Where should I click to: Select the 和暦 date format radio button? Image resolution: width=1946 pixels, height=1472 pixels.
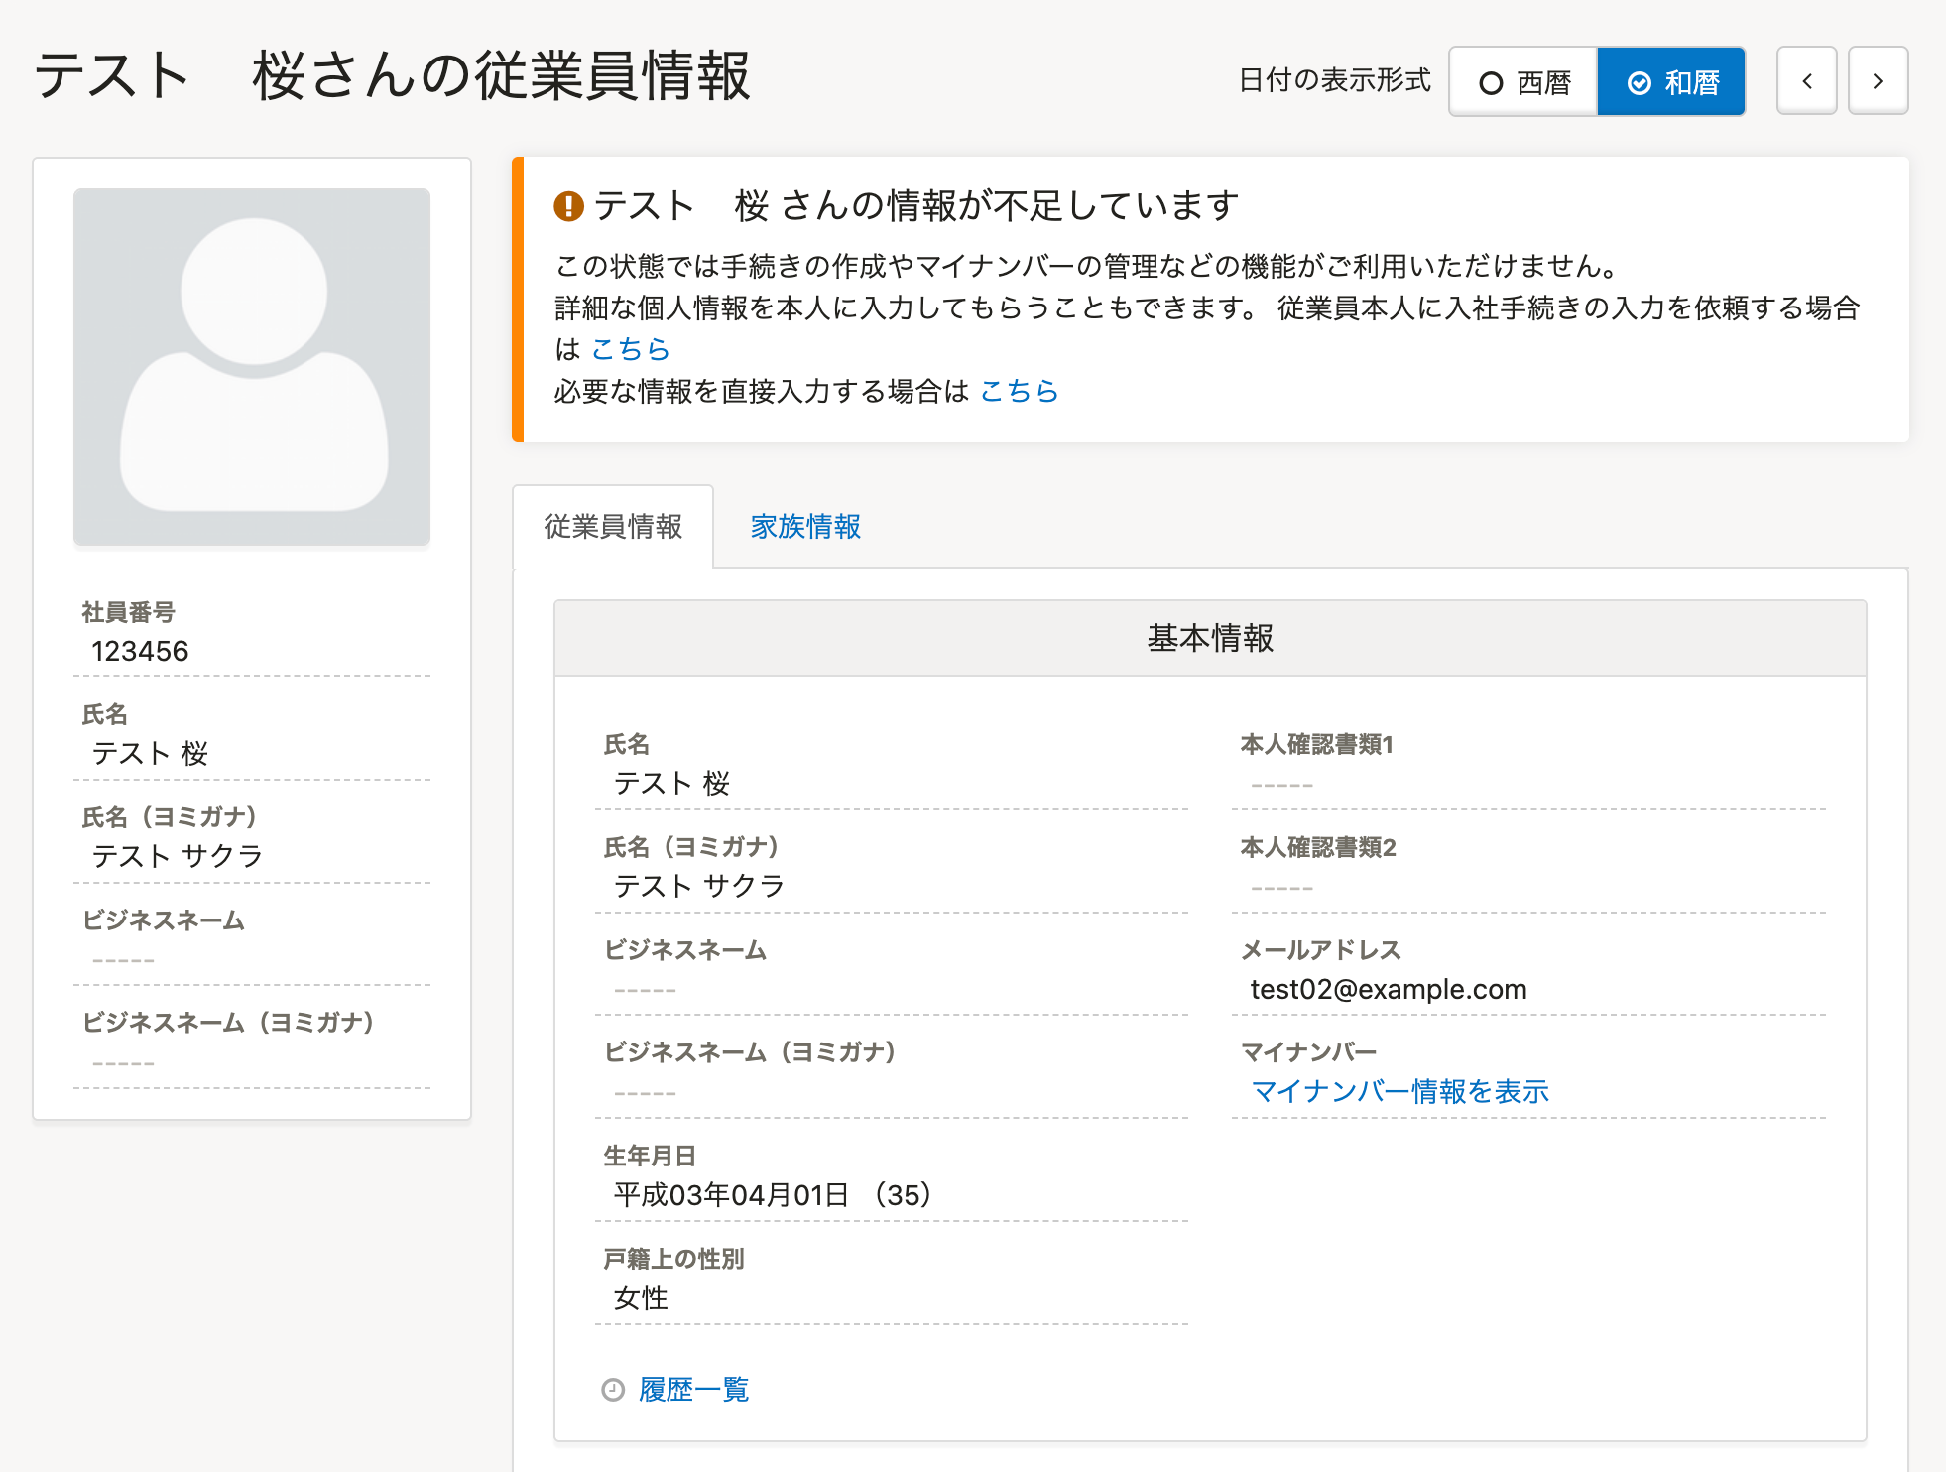(x=1671, y=82)
